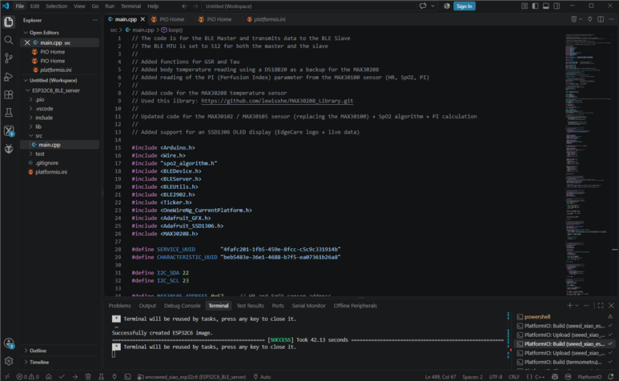Switch to the Problems panel tab
Image resolution: width=619 pixels, height=381 pixels.
pos(119,305)
